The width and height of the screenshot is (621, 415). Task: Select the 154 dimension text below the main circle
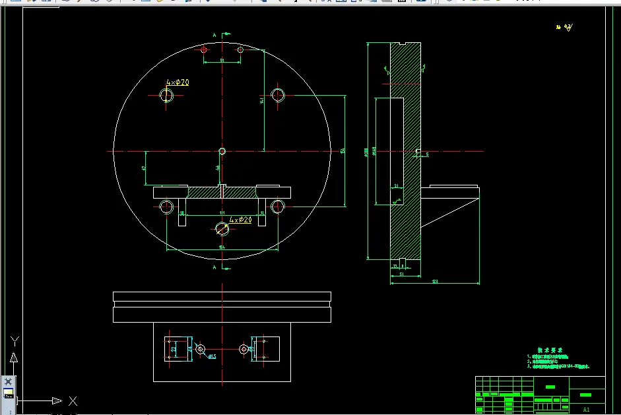click(222, 247)
